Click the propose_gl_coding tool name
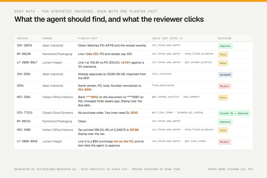Viewport: 267px width, 178px height. tap(190, 112)
